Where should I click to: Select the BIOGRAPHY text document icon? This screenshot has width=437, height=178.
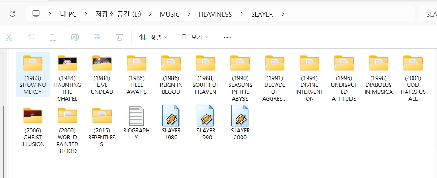coord(136,116)
